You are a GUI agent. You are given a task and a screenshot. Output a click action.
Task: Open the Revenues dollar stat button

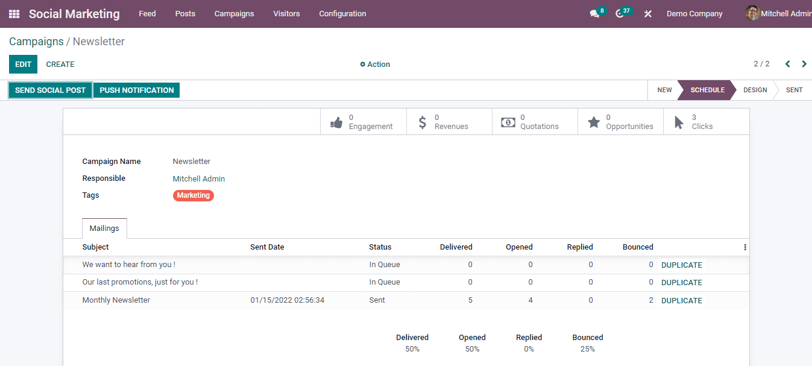click(x=449, y=122)
